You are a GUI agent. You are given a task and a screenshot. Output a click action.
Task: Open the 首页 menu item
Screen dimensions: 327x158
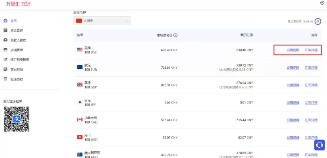click(13, 21)
